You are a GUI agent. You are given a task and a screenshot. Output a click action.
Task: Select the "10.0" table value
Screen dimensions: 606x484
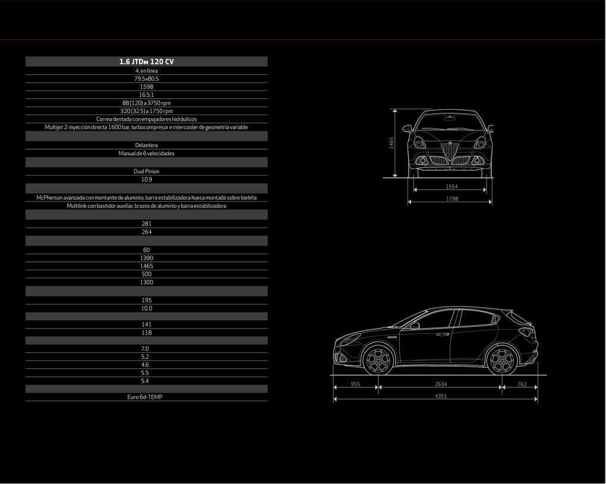point(147,308)
